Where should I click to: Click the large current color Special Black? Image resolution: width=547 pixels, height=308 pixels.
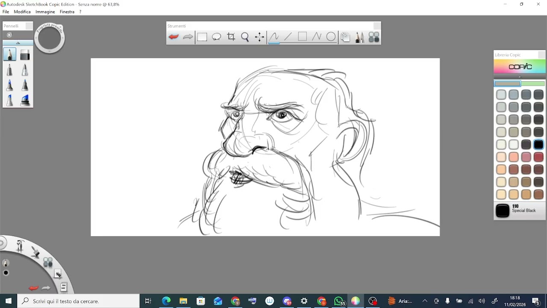coord(503,211)
